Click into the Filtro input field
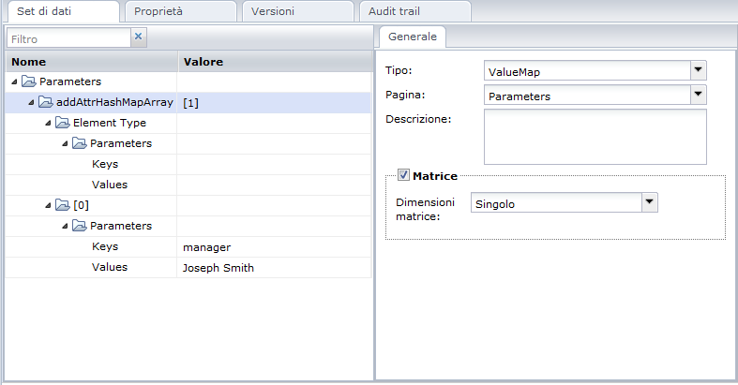 pyautogui.click(x=66, y=38)
